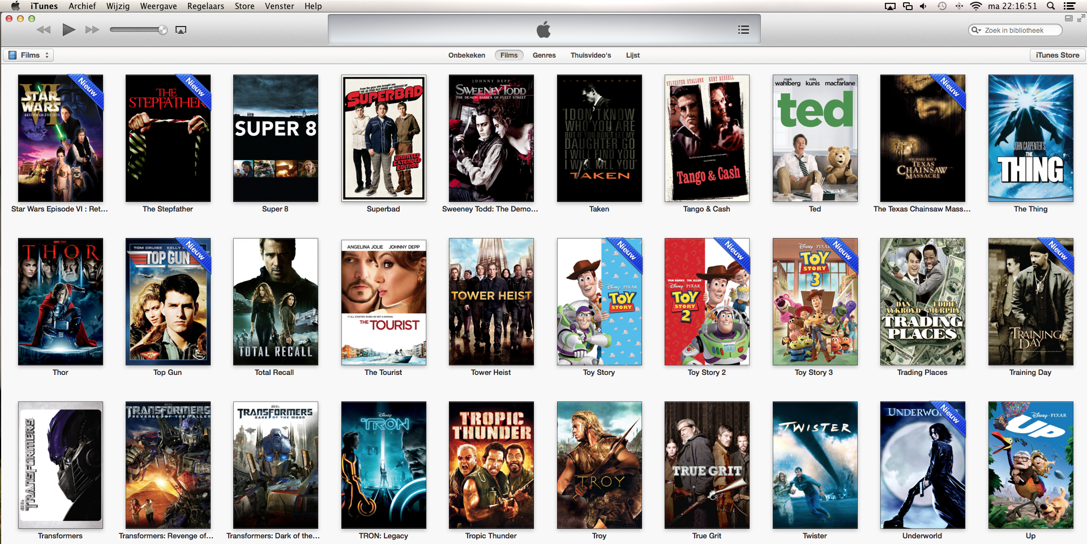The width and height of the screenshot is (1087, 544).
Task: Open the Films library selector dropdown
Action: click(x=29, y=55)
